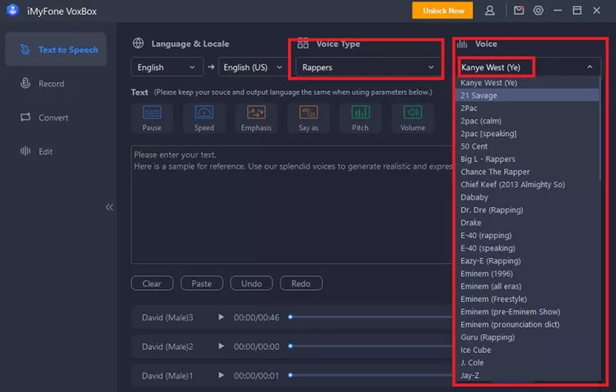
Task: Select 21 Savage voice
Action: click(528, 95)
